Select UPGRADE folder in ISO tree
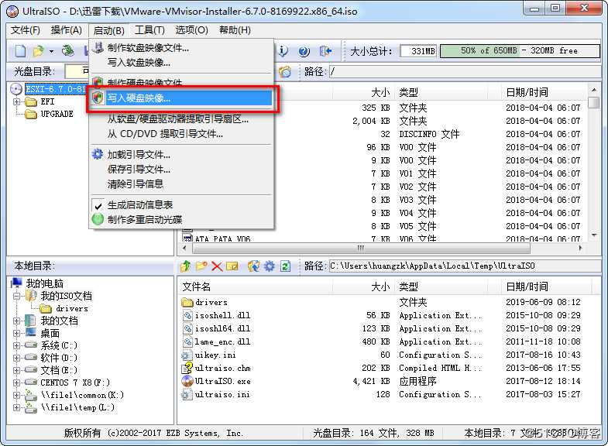608x446 pixels. 57,114
